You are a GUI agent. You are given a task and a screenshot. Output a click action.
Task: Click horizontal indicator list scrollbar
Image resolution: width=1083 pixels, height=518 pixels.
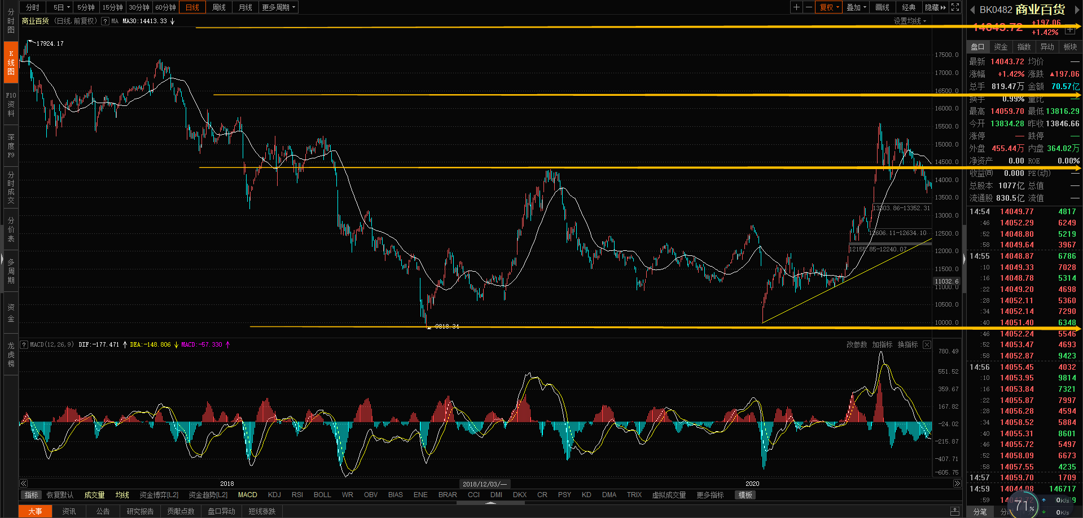490,503
